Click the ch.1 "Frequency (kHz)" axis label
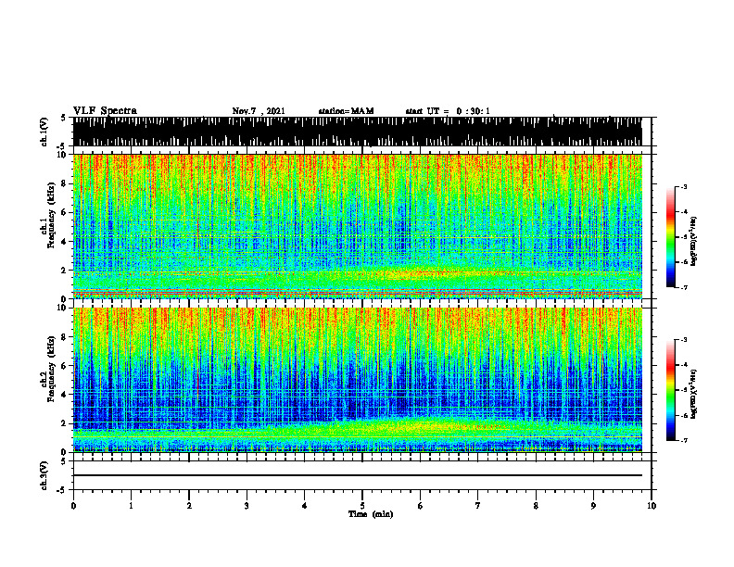734x567 pixels. tap(51, 216)
